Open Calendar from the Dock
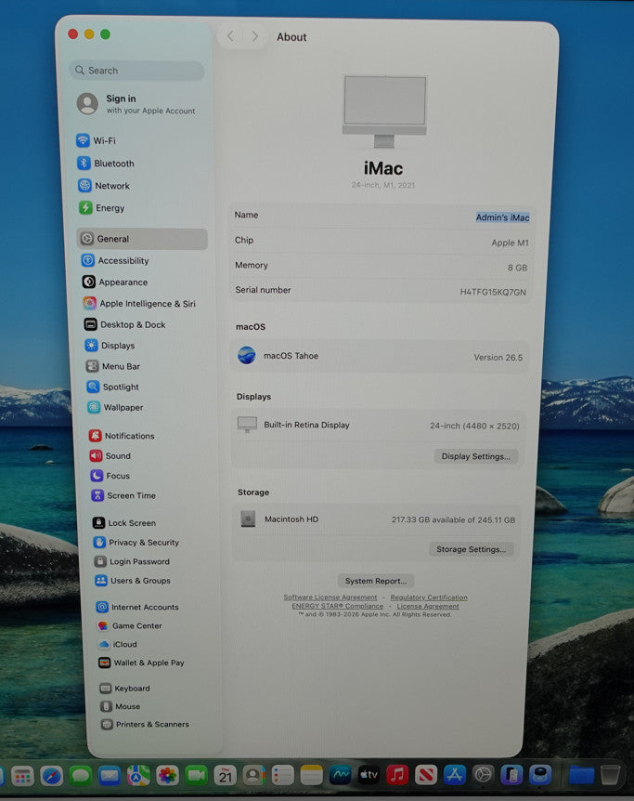634x801 pixels. click(x=226, y=776)
